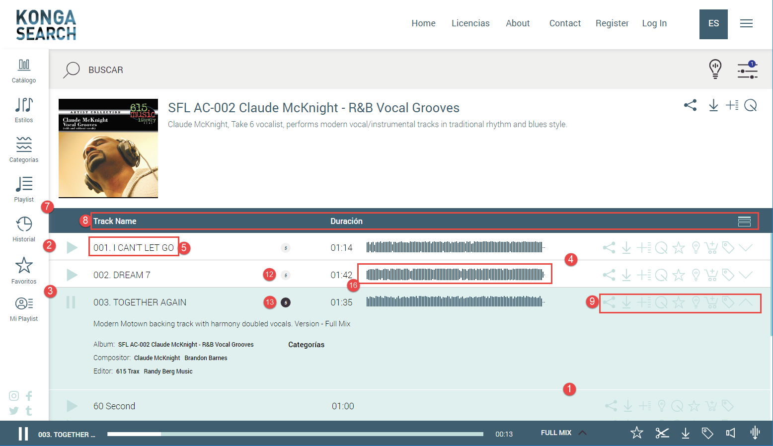Pause the playing track in bottom player
This screenshot has height=446, width=773.
(23, 434)
